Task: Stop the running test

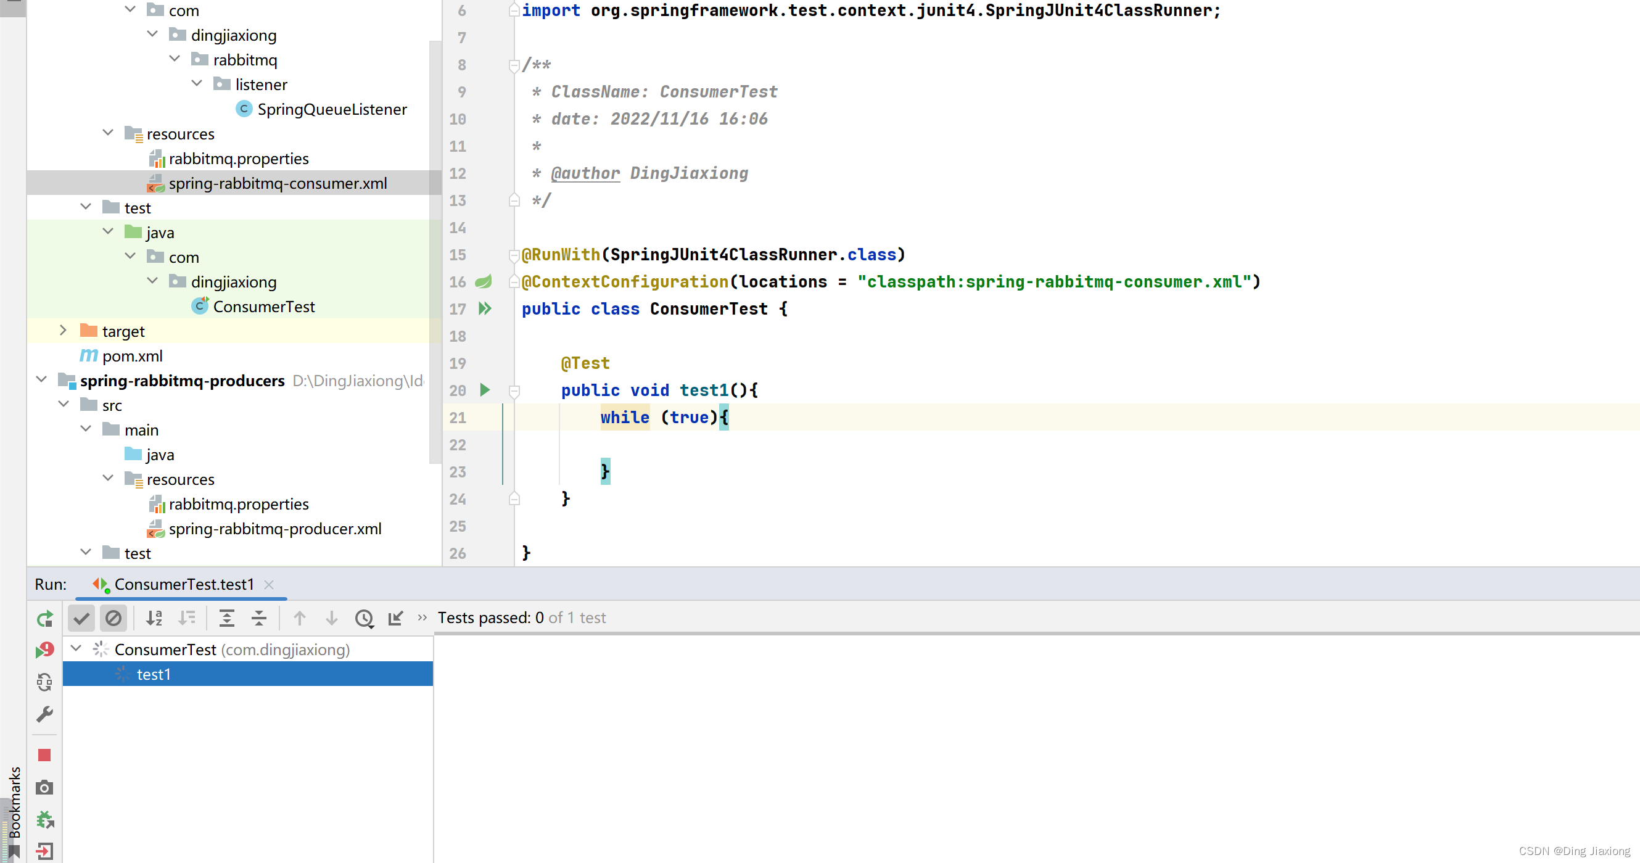Action: tap(44, 756)
